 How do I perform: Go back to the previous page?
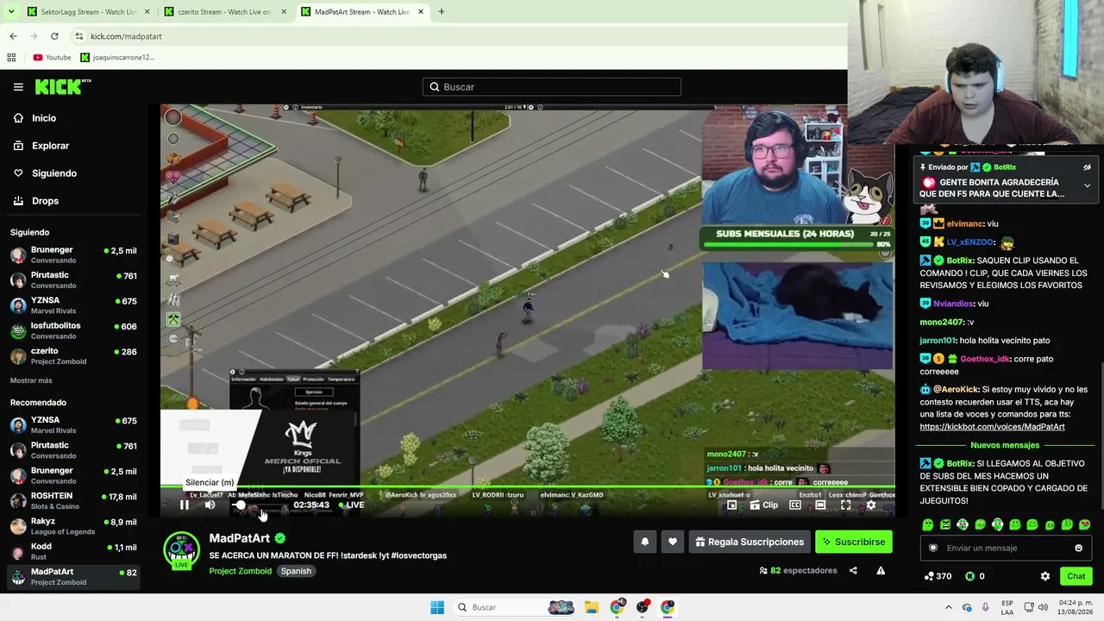(x=13, y=36)
